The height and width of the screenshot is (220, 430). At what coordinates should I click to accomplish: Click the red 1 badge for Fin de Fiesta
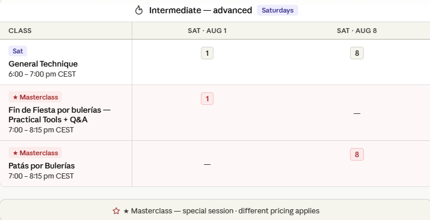tap(207, 99)
